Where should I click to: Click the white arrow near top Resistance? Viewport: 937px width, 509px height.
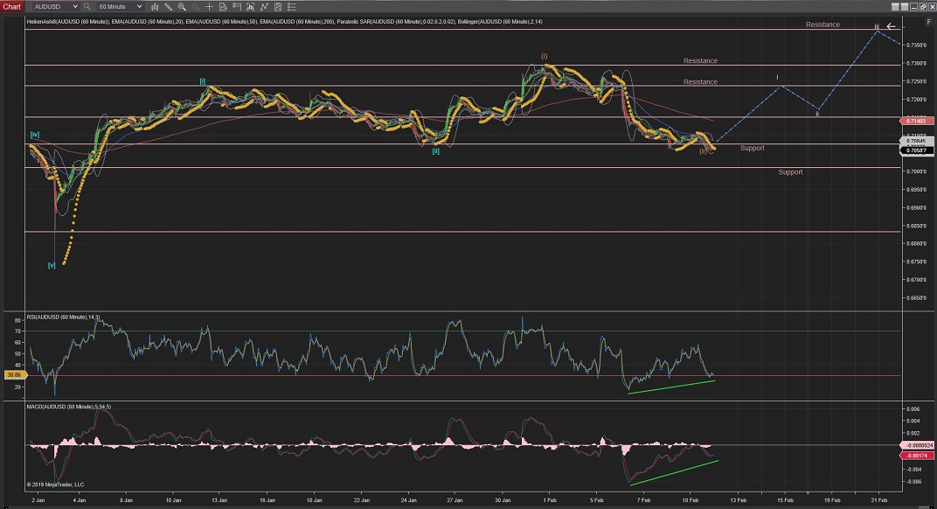892,26
